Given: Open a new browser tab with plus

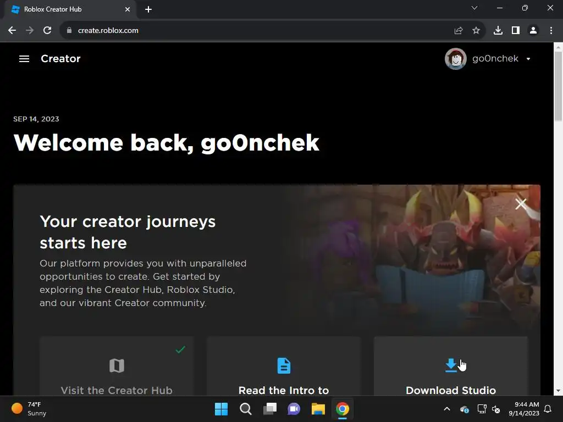Looking at the screenshot, I should pyautogui.click(x=148, y=9).
